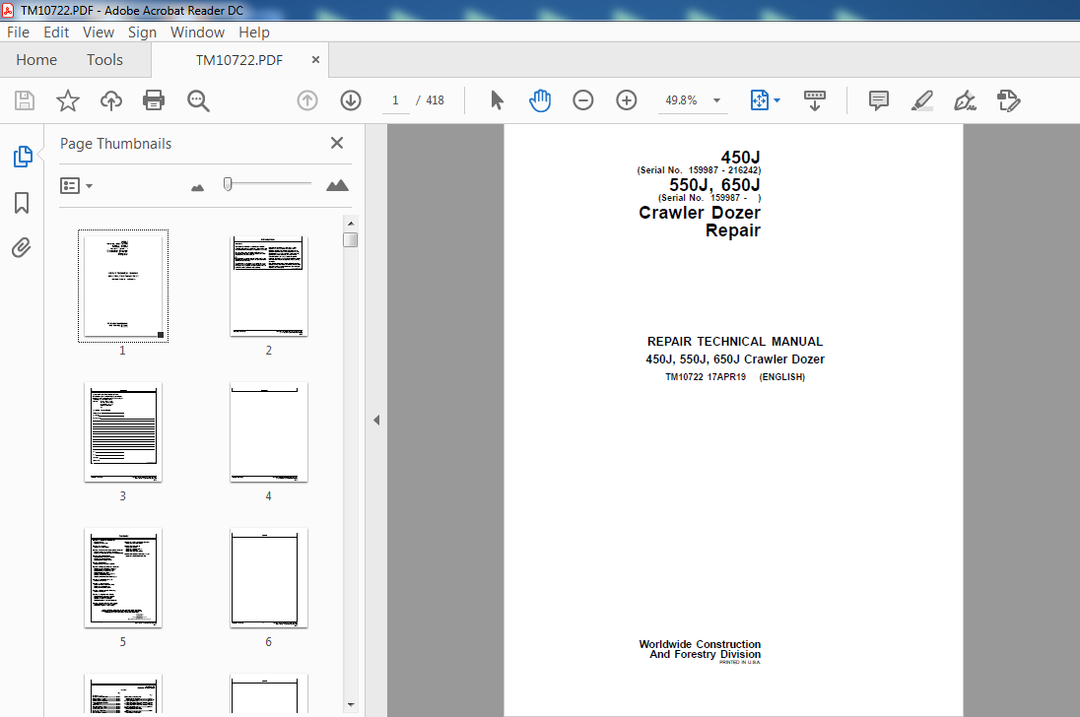Open thumbnail options dropdown menu

coord(77,185)
